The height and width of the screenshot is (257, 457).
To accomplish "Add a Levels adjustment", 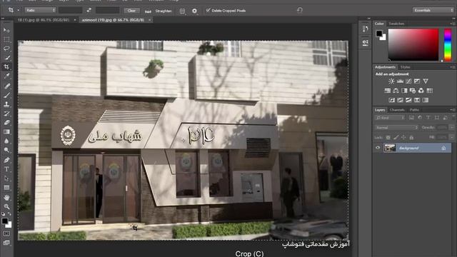I will pos(400,81).
